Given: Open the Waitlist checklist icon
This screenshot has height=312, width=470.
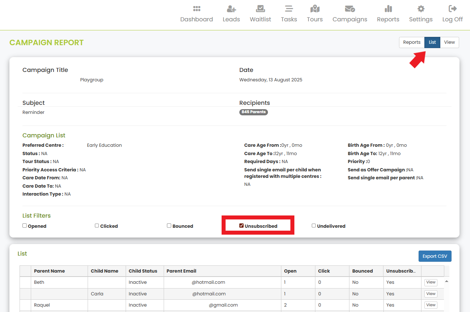Looking at the screenshot, I should (x=260, y=9).
